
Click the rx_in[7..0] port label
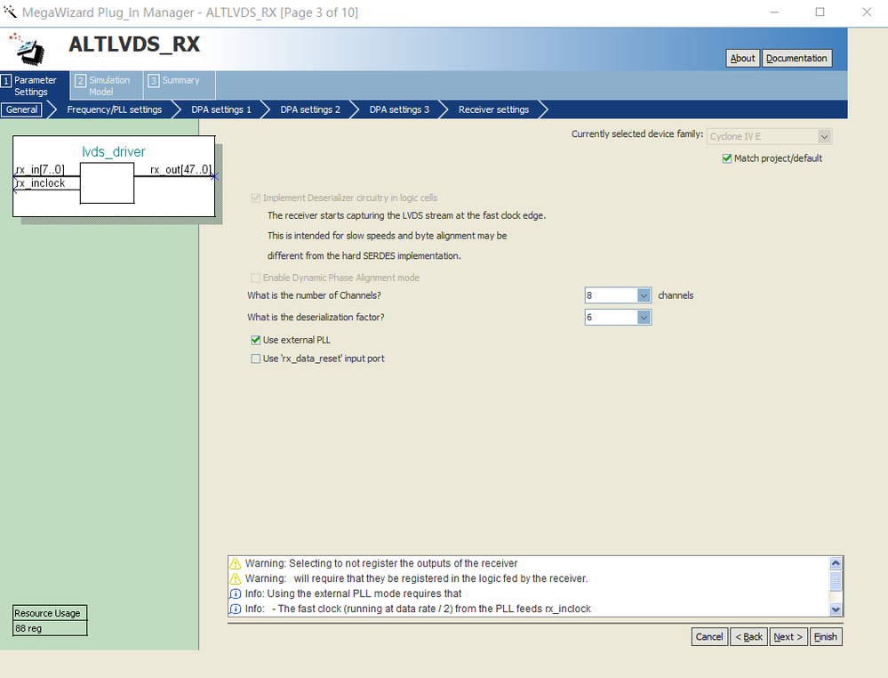40,169
